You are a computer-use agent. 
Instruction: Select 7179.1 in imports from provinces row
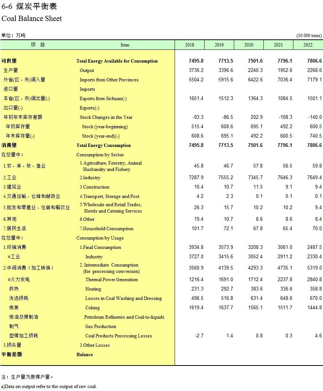[x=314, y=79]
